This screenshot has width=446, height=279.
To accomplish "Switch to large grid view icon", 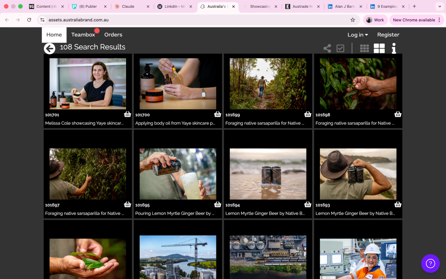I will [379, 48].
